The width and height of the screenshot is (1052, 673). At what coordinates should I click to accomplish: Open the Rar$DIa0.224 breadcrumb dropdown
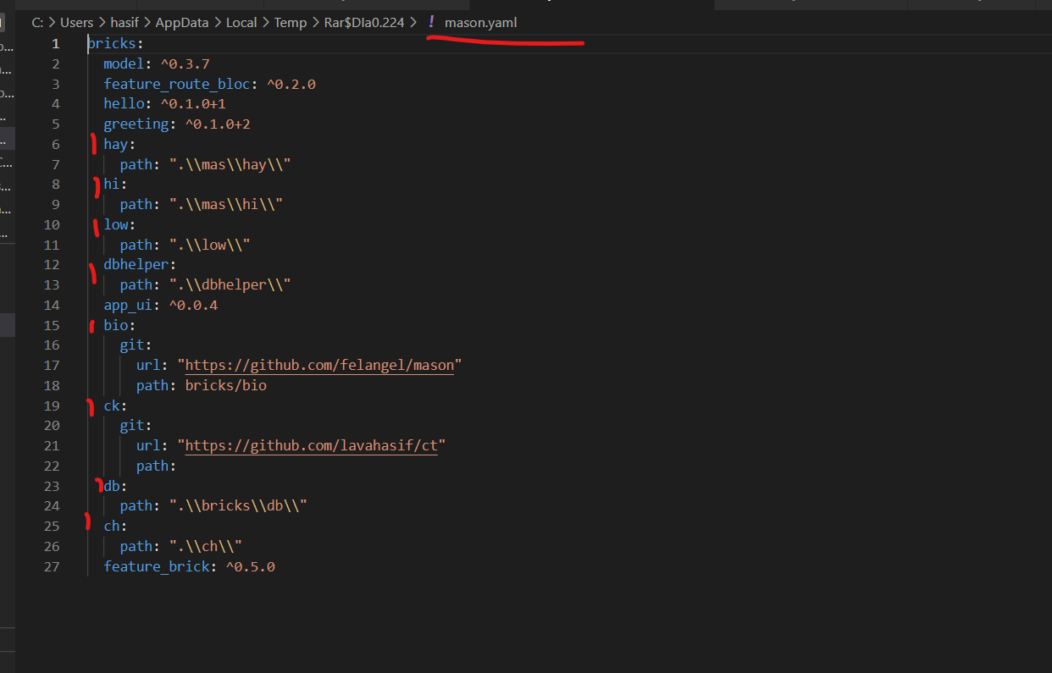364,22
